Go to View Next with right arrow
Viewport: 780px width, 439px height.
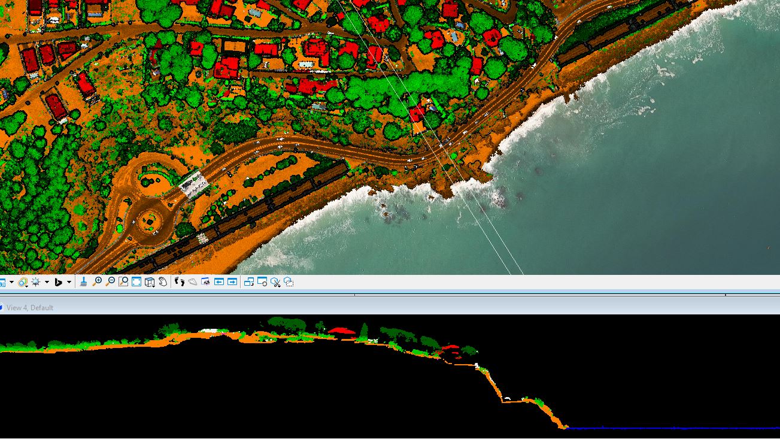(232, 282)
